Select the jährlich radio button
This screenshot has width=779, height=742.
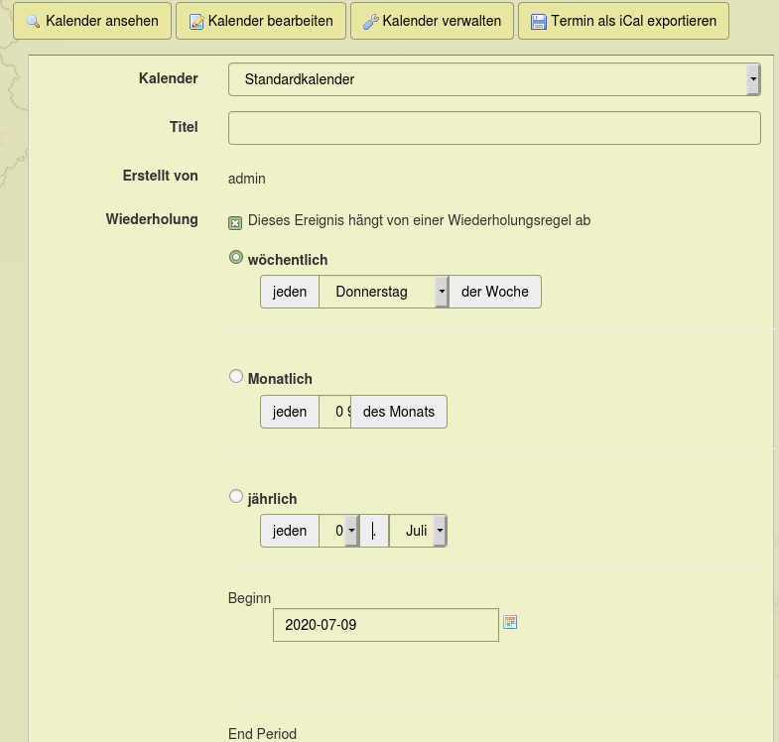tap(236, 496)
